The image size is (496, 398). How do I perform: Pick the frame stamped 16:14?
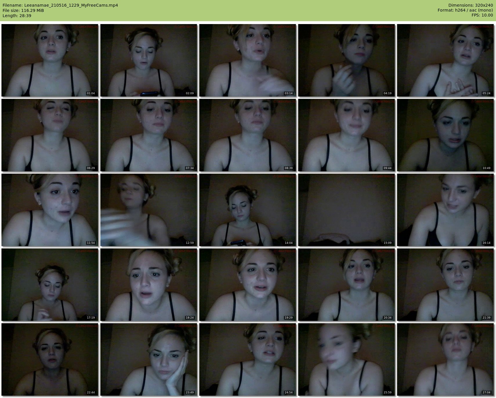coord(446,210)
